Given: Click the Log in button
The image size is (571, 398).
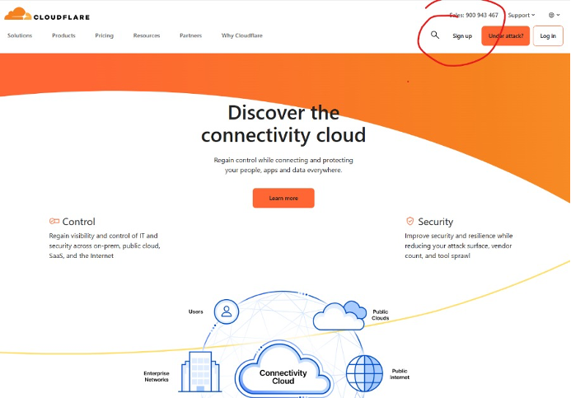Looking at the screenshot, I should tap(548, 35).
